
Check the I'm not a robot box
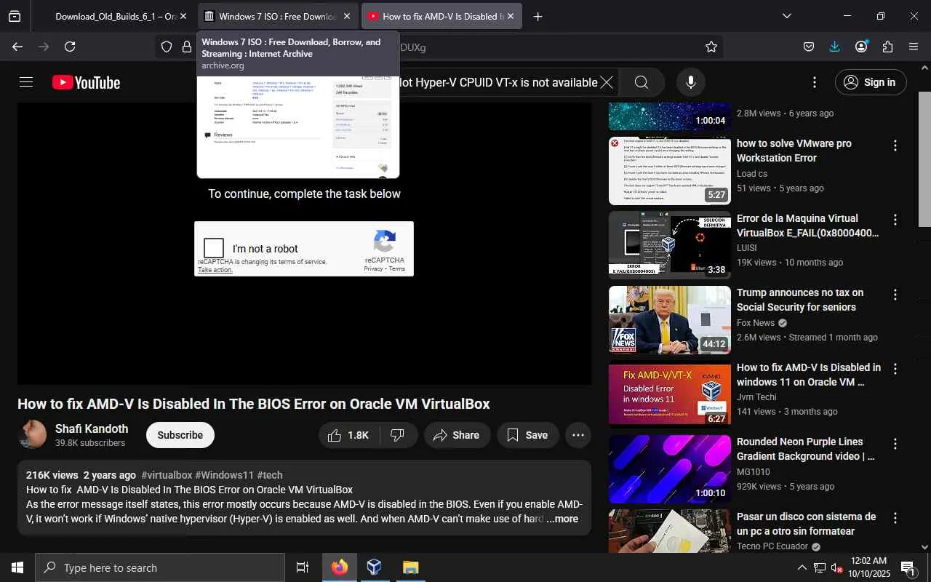point(214,248)
